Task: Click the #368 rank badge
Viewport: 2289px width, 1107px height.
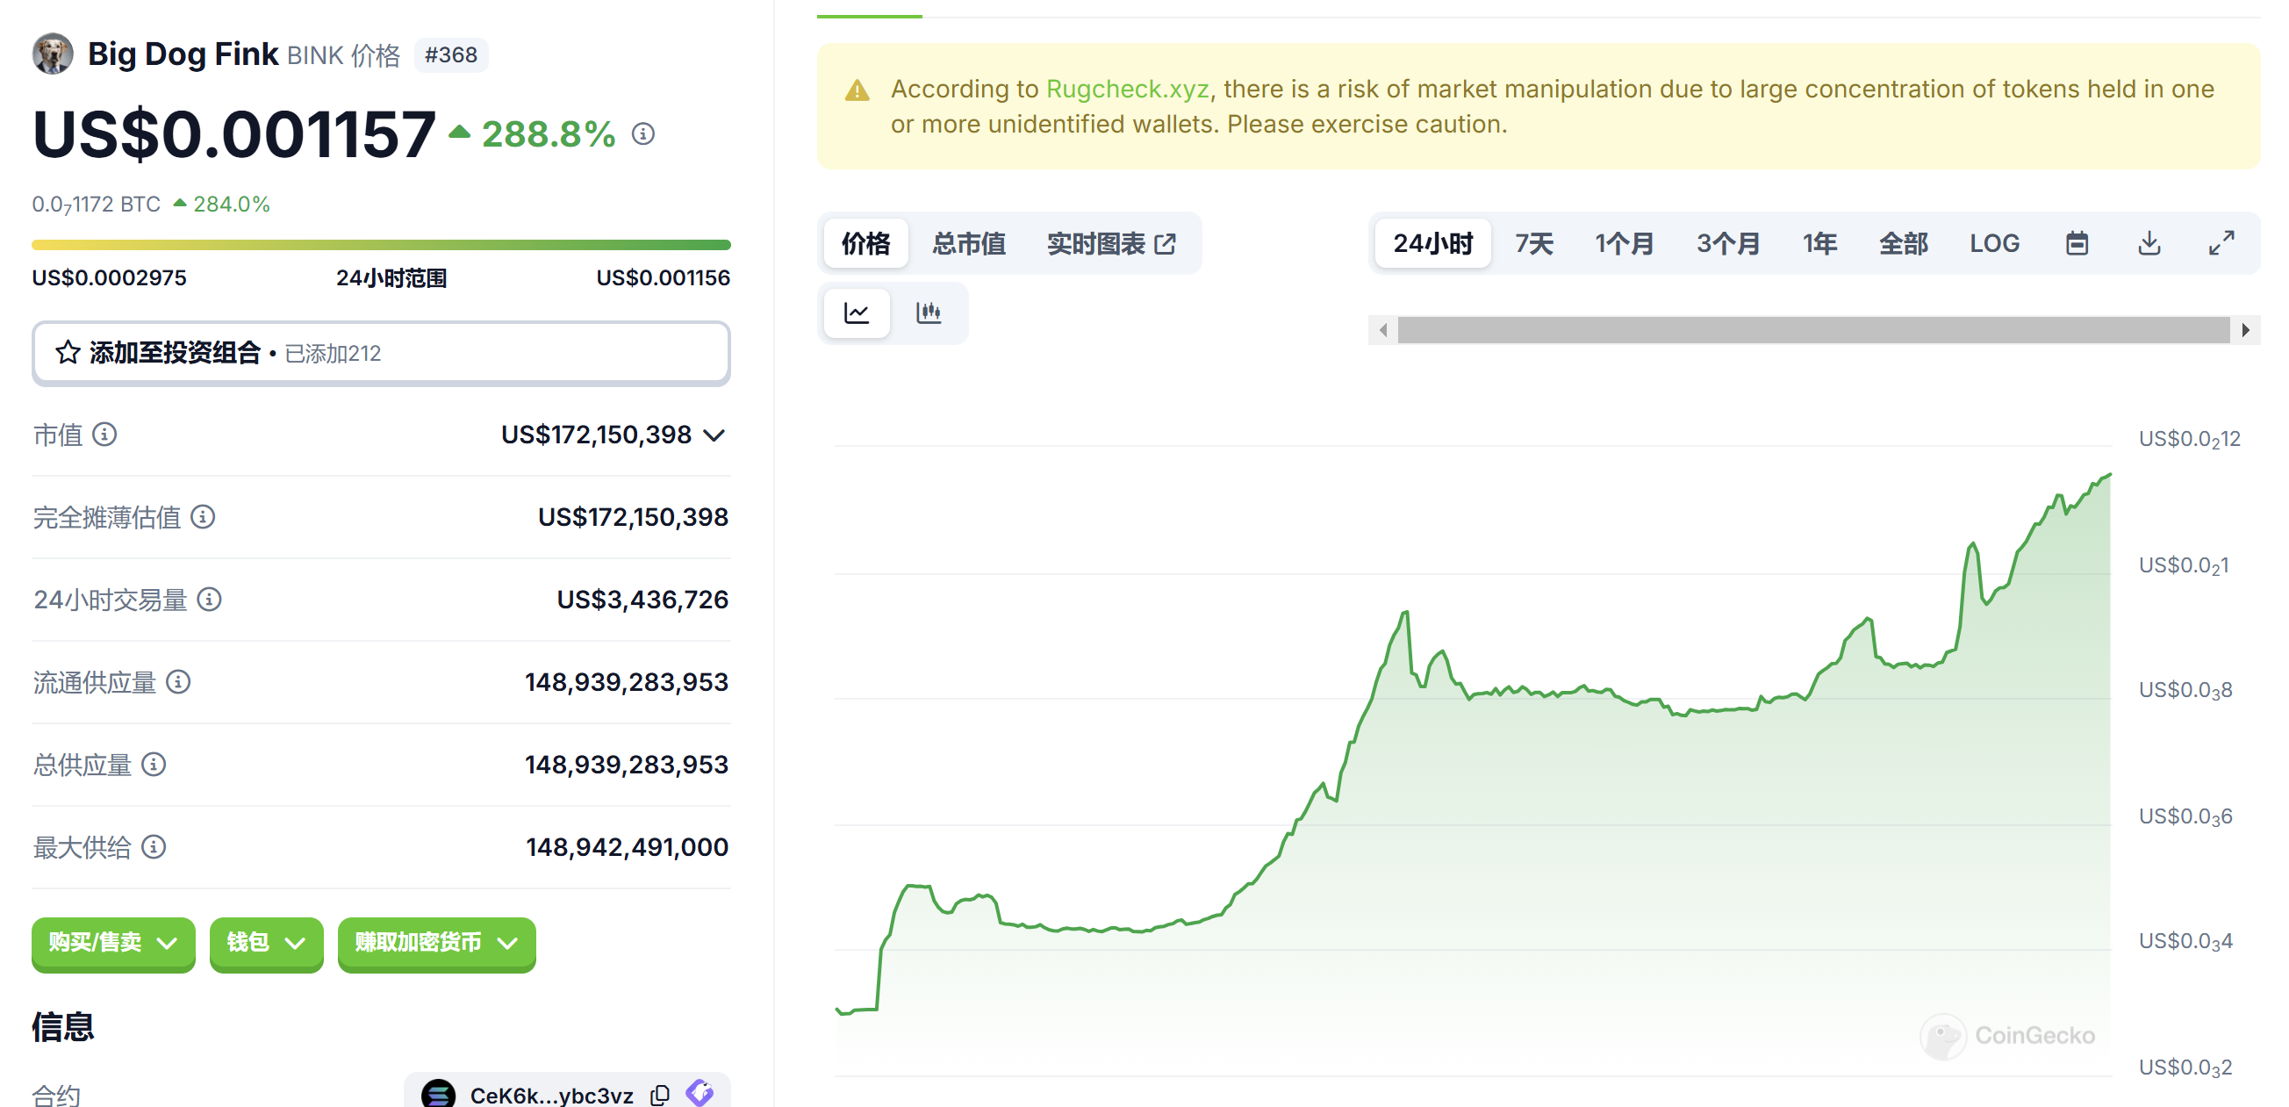Action: tap(451, 55)
